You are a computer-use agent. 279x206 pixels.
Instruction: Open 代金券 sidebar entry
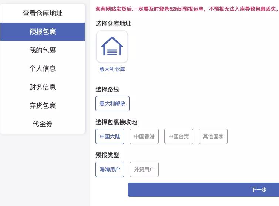tap(43, 124)
